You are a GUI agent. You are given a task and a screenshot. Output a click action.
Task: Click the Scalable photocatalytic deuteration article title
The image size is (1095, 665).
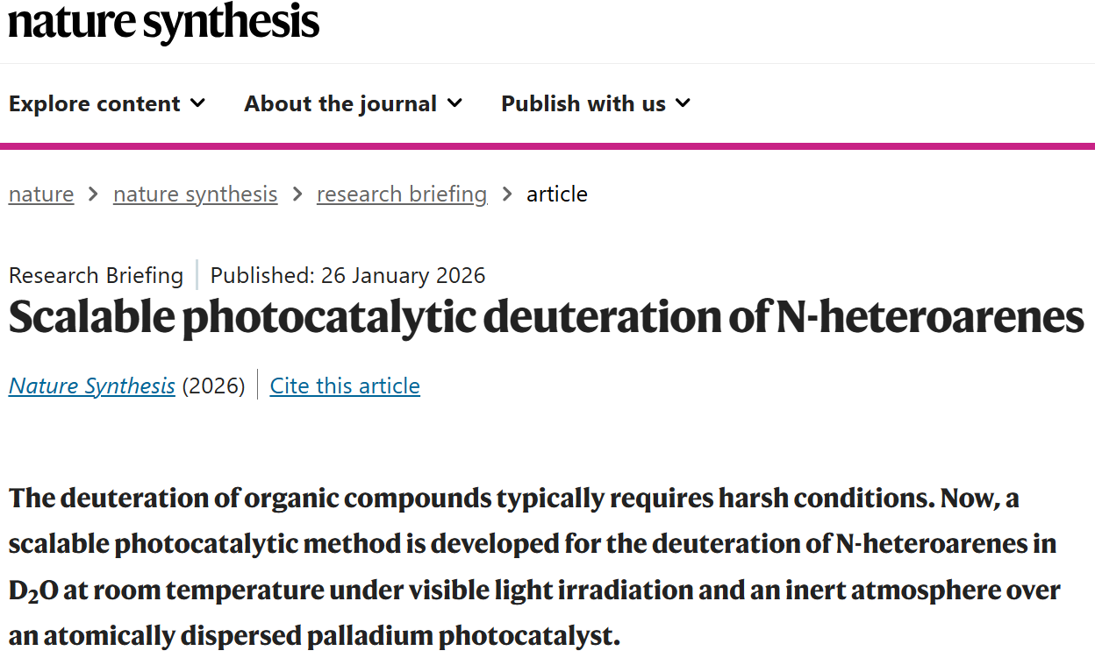546,317
